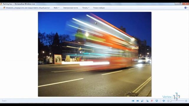The width and height of the screenshot is (189, 106).
Task: Click the zoom slider handle
Action: pos(171,101)
